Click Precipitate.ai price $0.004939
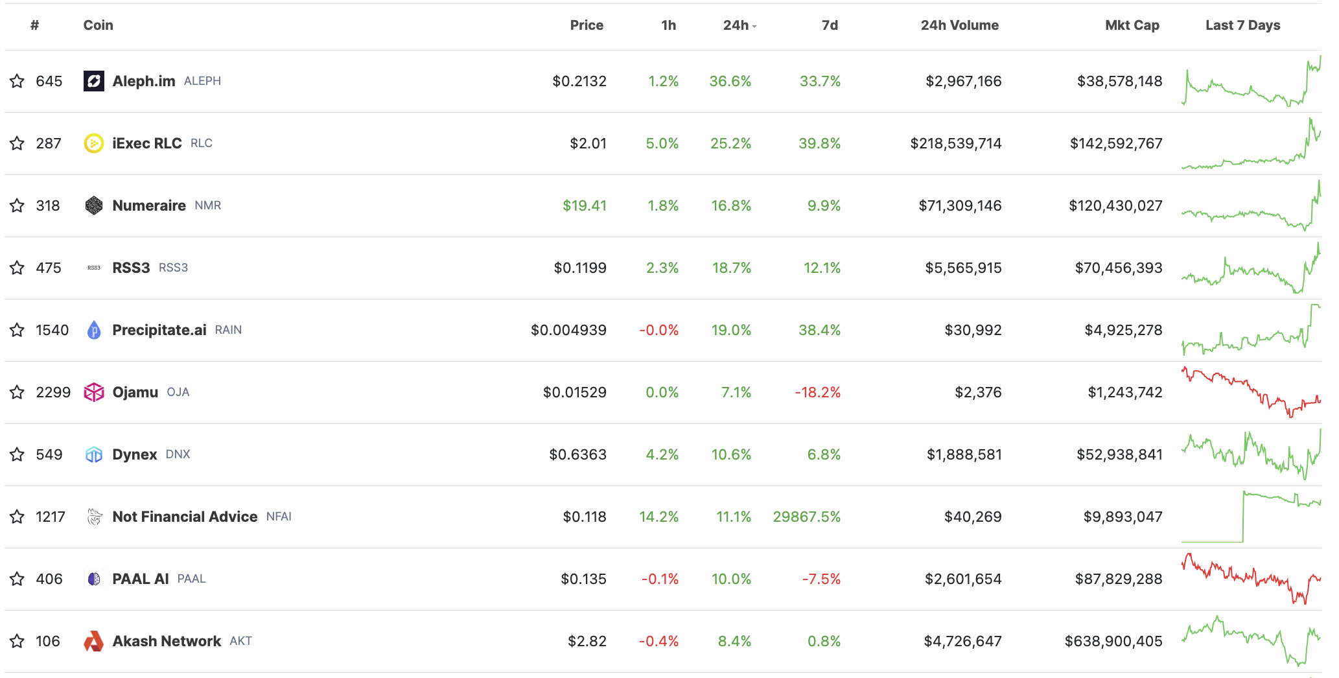The height and width of the screenshot is (678, 1339). (x=568, y=330)
